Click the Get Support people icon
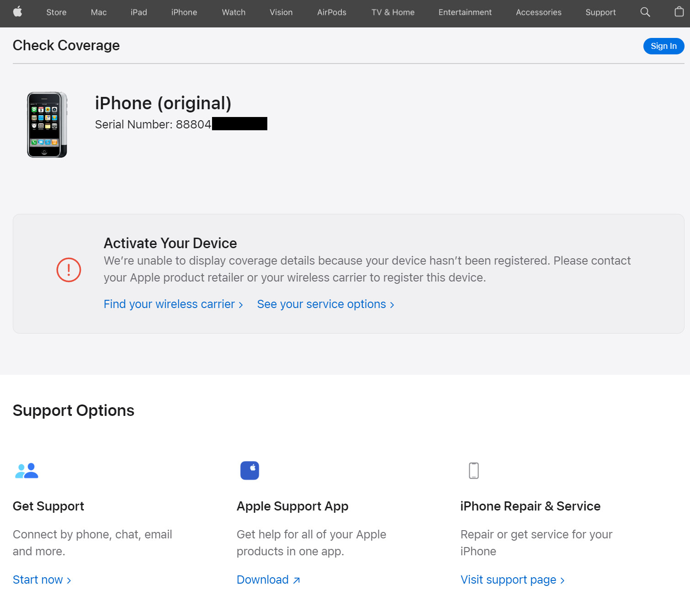The height and width of the screenshot is (601, 690). [x=27, y=470]
